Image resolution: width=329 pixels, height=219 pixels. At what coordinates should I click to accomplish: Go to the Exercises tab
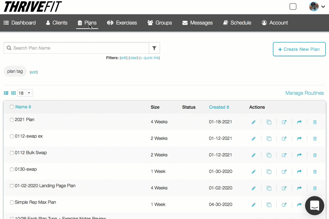pos(122,23)
